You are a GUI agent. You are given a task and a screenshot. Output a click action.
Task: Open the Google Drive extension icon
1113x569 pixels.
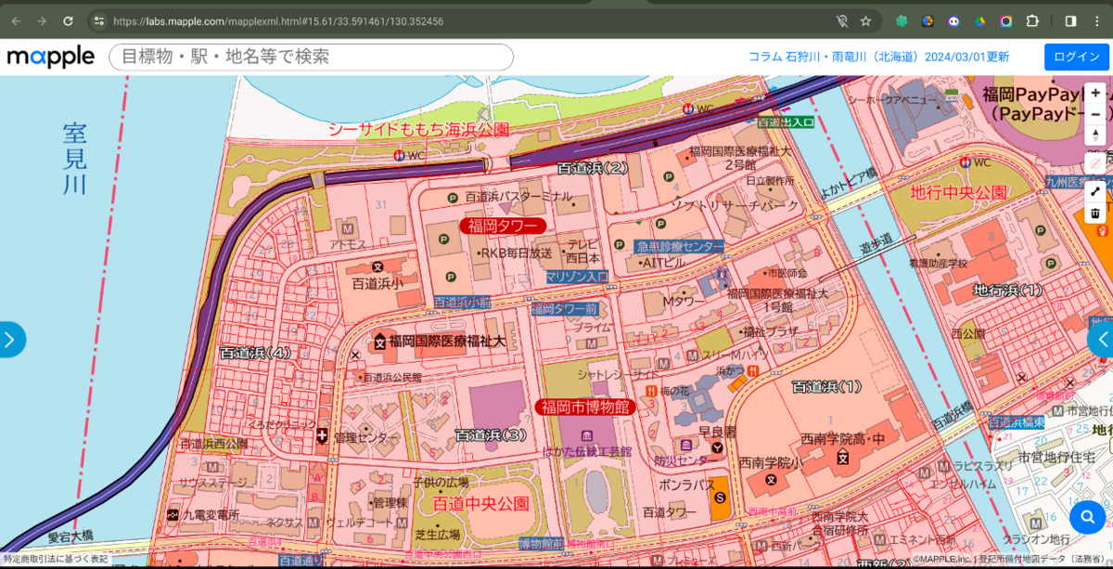pyautogui.click(x=979, y=20)
